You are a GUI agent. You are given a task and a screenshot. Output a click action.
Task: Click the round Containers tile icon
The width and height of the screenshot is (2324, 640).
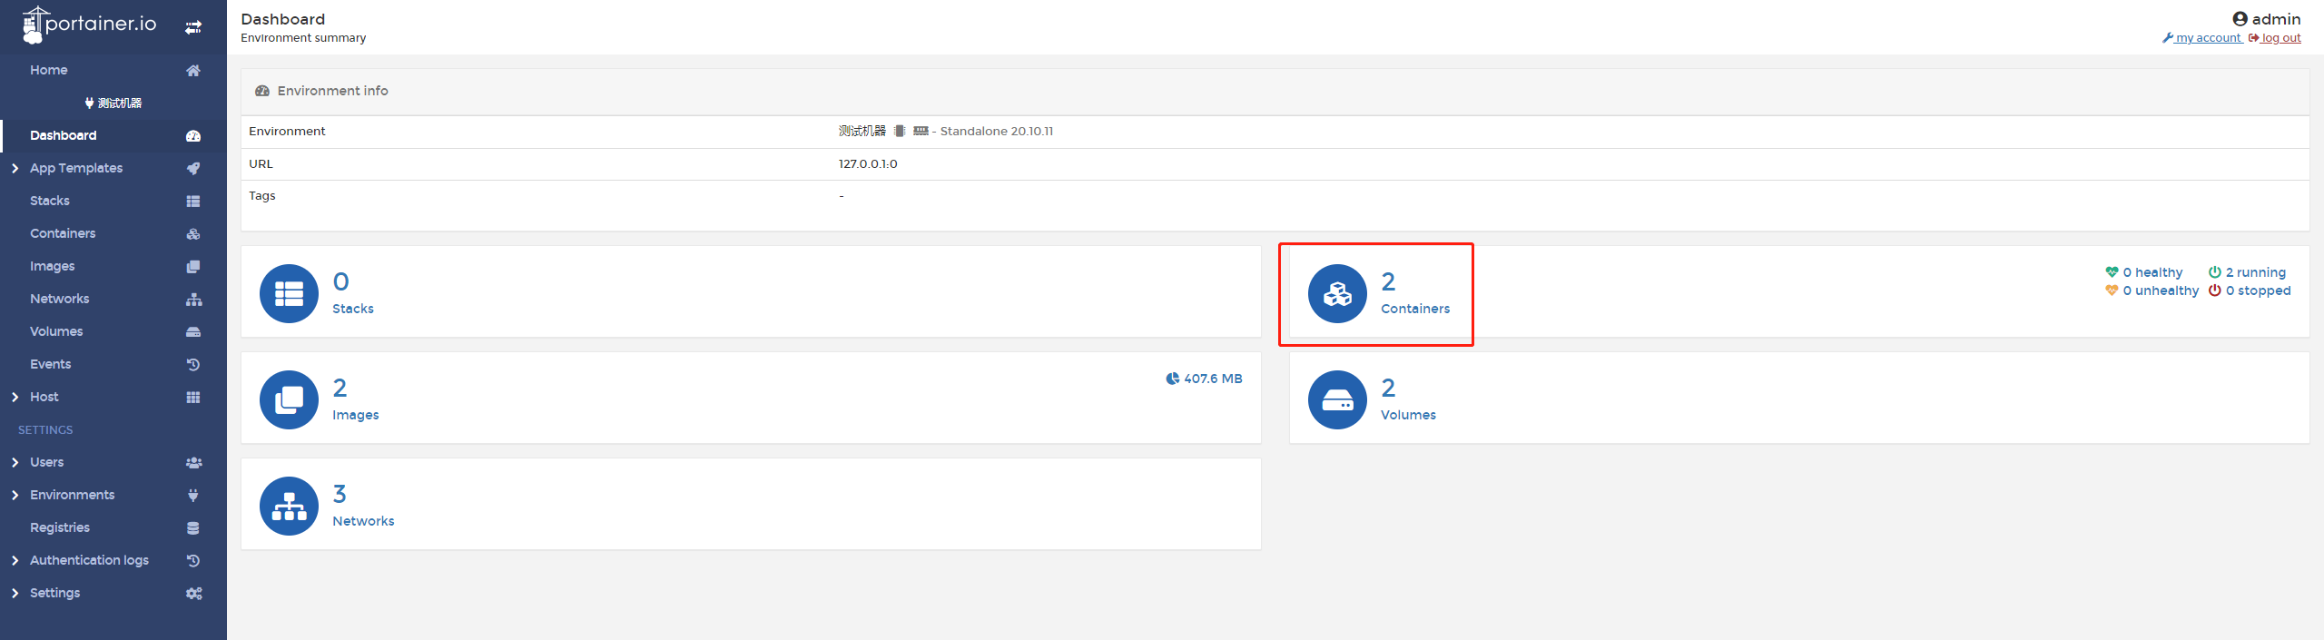click(1337, 293)
